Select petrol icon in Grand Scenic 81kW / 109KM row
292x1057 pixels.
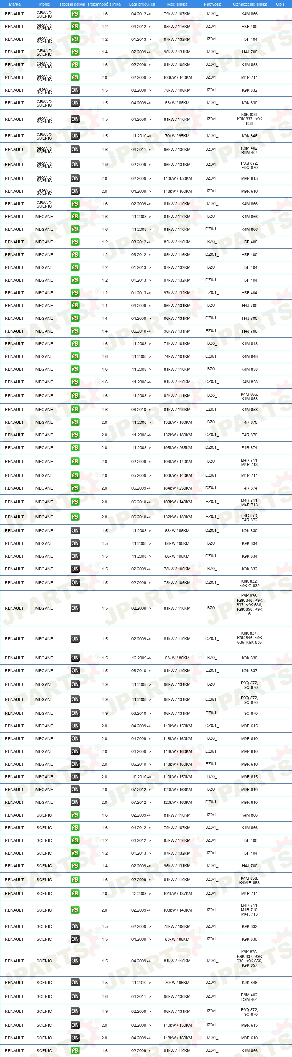pyautogui.click(x=75, y=65)
